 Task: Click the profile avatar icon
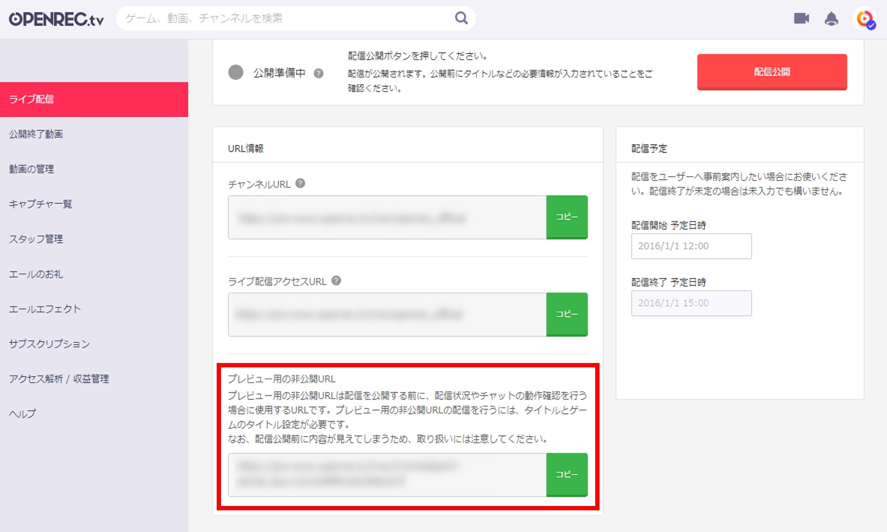[864, 19]
